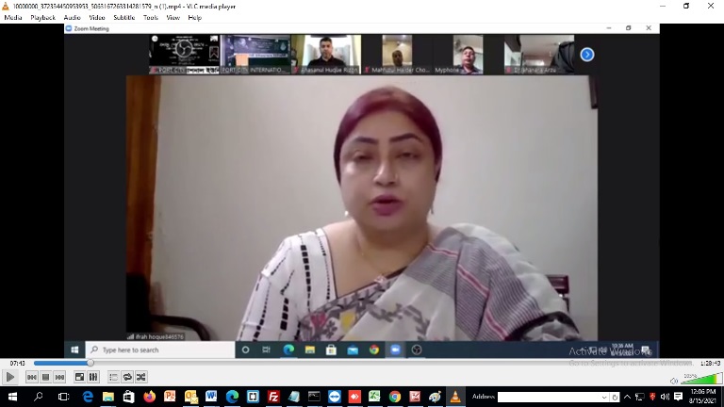This screenshot has width=724, height=407.
Task: Click the seek bar position handle
Action: 90,363
